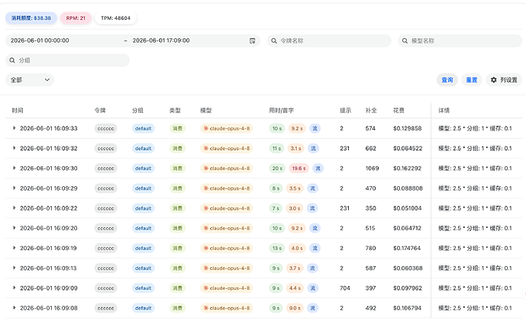
Task: Expand the 2026-06-01 16:09:32 log row
Action: [x=14, y=148]
